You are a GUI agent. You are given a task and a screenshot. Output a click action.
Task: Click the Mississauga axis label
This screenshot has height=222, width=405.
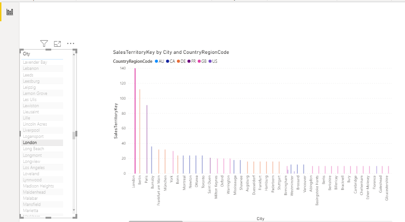click(x=235, y=185)
